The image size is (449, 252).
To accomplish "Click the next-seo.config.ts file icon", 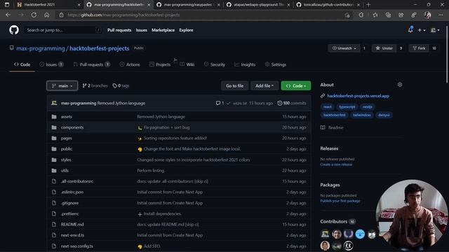I will point(54,246).
